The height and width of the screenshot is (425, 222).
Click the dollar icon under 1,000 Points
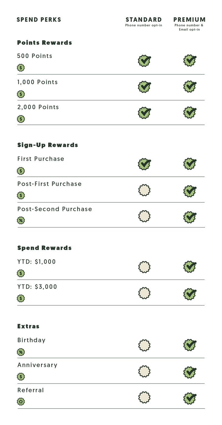[21, 94]
